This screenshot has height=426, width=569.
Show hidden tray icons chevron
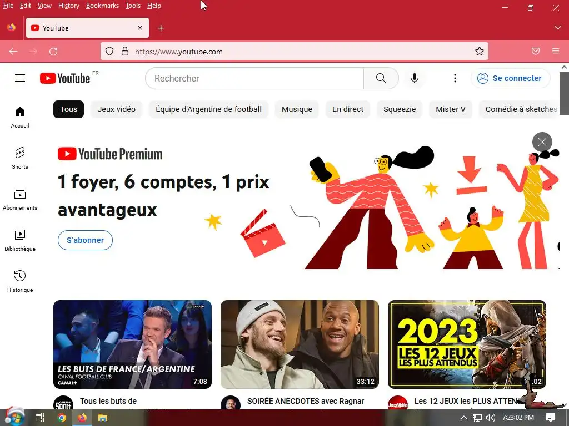464,418
